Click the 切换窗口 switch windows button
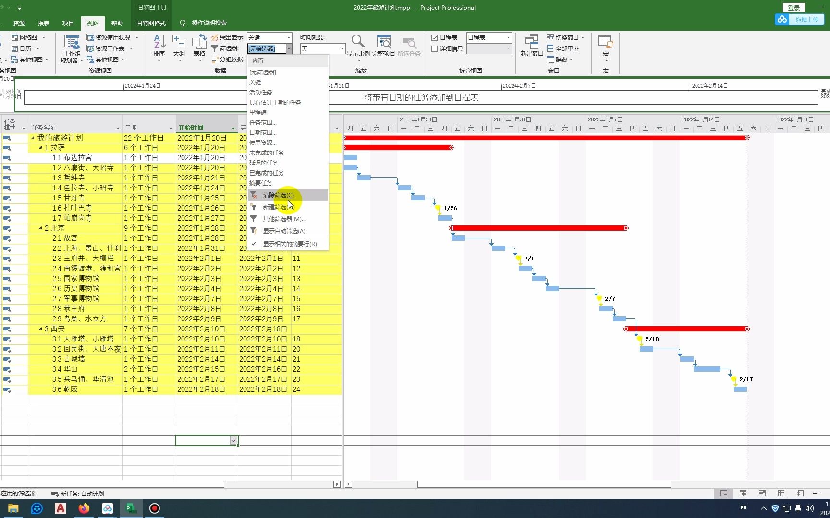The image size is (830, 518). [x=565, y=37]
